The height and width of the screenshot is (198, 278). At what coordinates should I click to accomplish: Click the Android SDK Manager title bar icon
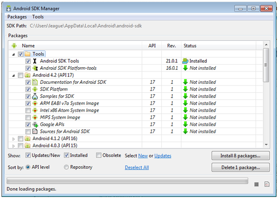coord(8,8)
